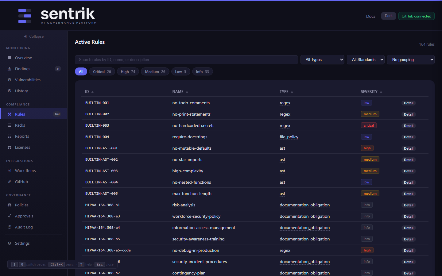442x276 pixels.
Task: Filter rules by Medium severity
Action: [155, 71]
